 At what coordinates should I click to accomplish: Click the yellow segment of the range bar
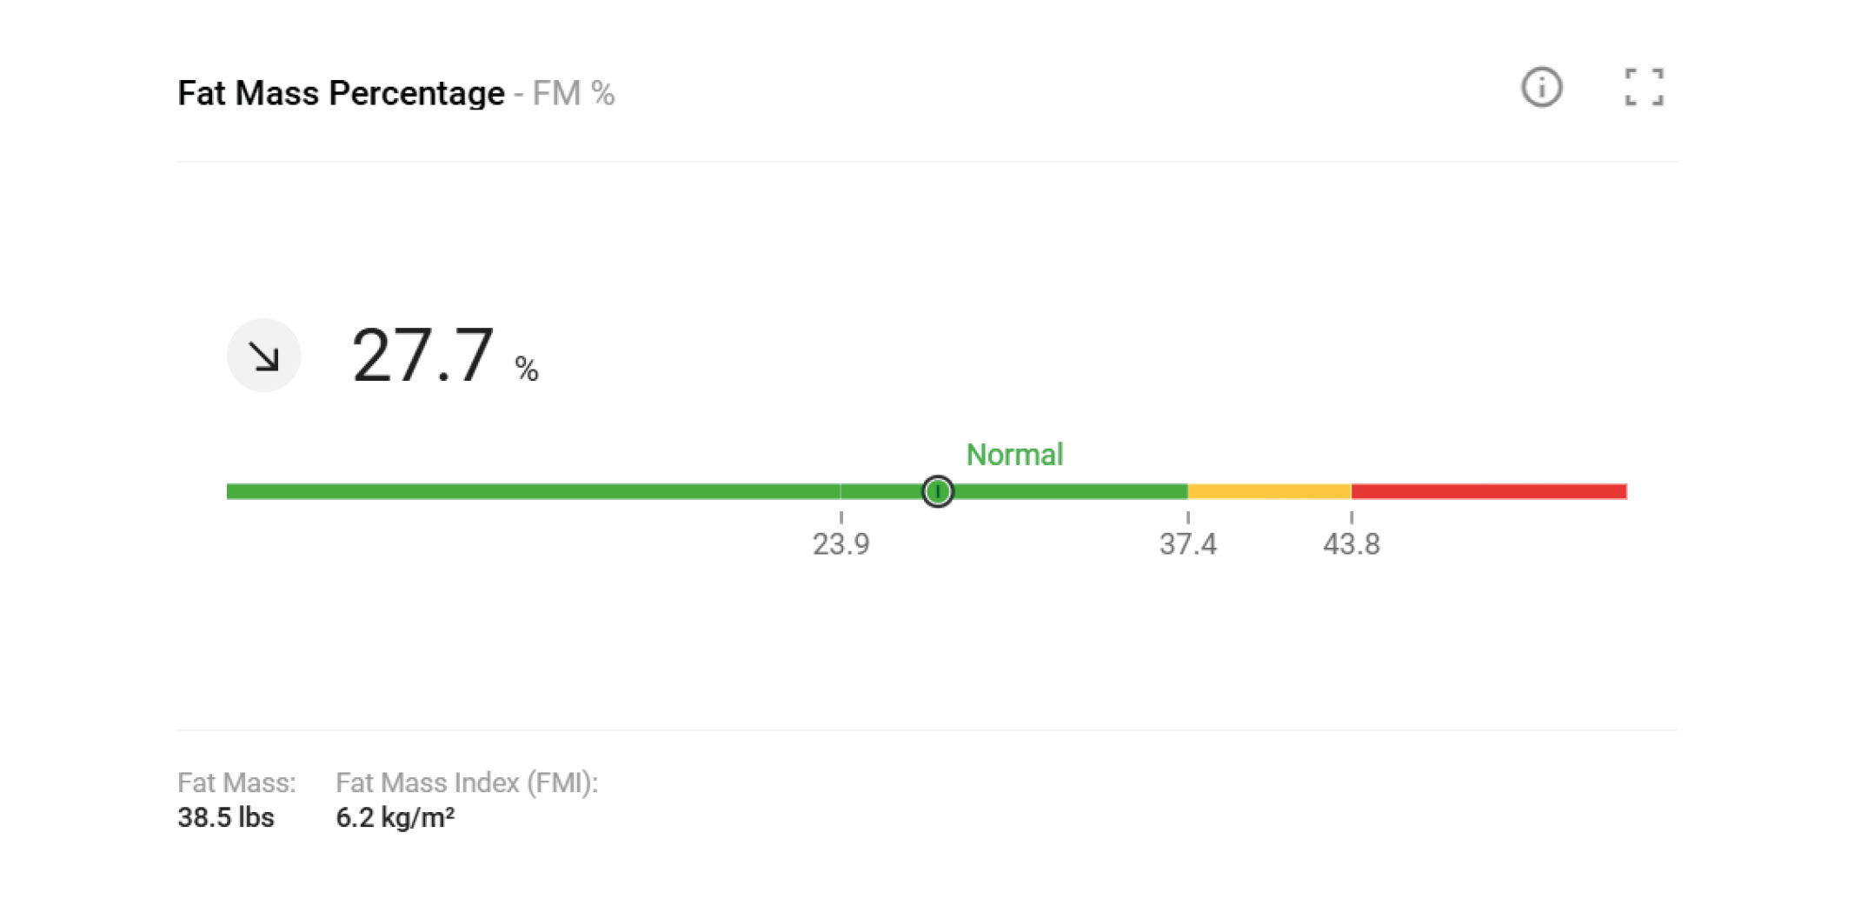(1268, 491)
